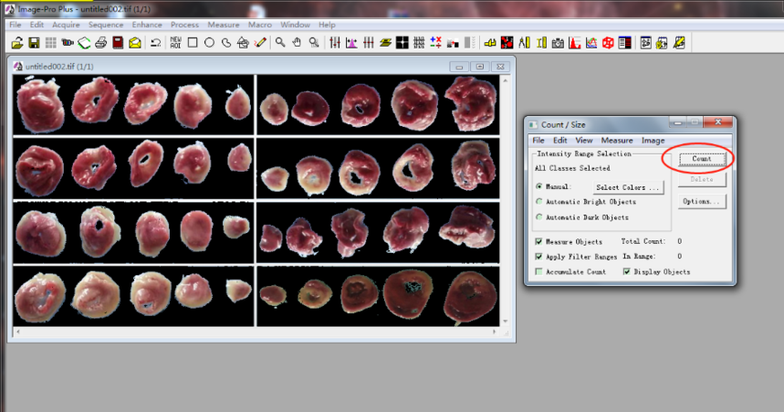This screenshot has width=784, height=412.
Task: Click the Save floppy disk icon
Action: pyautogui.click(x=33, y=42)
